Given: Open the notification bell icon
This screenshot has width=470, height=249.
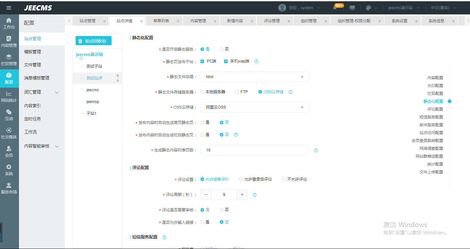Looking at the screenshot, I should coord(335,8).
